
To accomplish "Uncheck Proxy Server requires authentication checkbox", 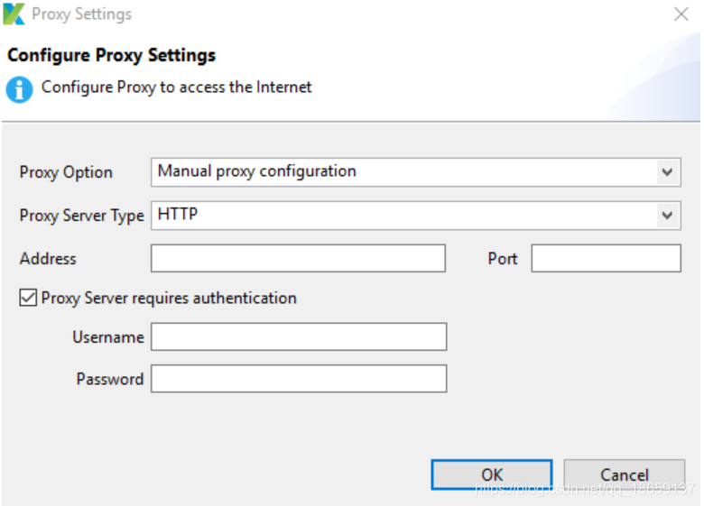I will (x=28, y=298).
